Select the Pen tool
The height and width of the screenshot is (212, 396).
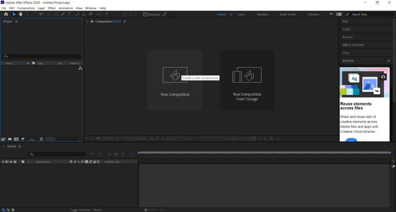[x=63, y=14]
